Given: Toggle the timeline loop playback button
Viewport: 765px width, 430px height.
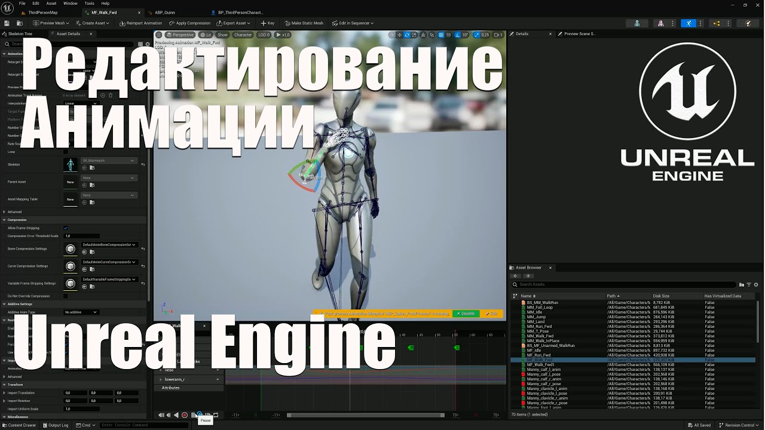Looking at the screenshot, I should point(216,415).
